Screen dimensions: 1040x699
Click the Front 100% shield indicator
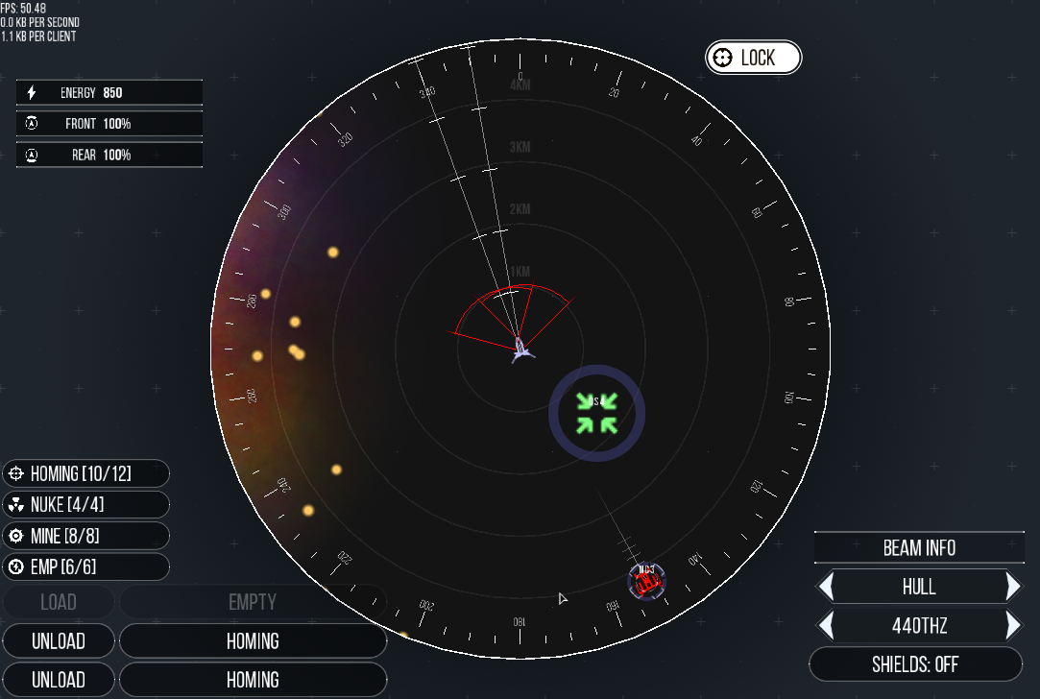pos(109,124)
